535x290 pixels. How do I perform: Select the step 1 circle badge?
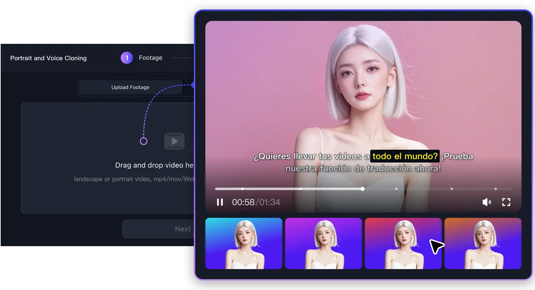[127, 58]
